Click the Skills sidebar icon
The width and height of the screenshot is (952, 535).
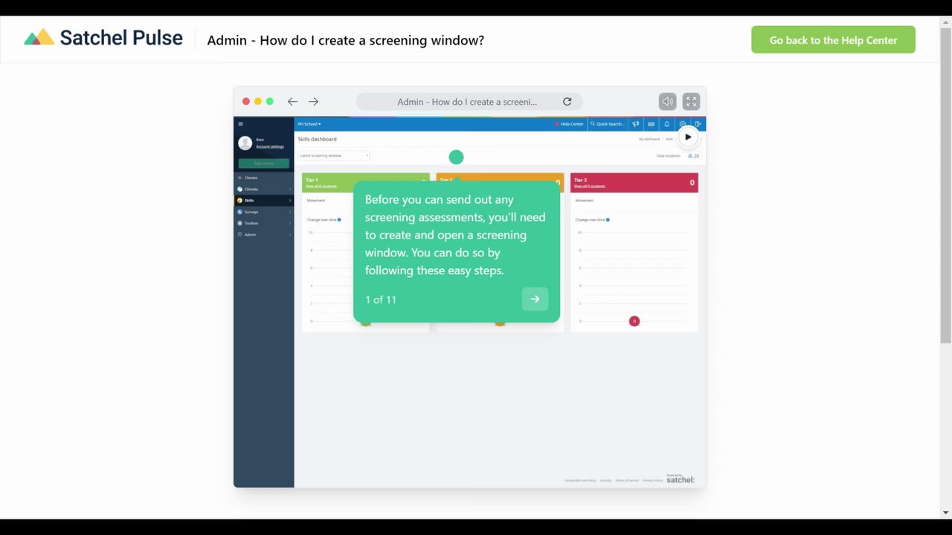(x=239, y=201)
